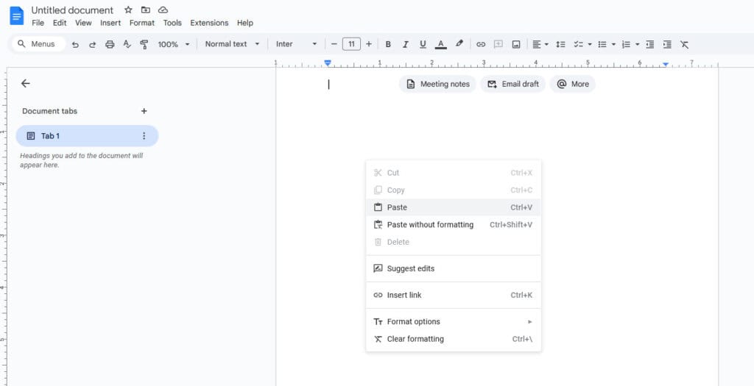Image resolution: width=754 pixels, height=386 pixels.
Task: Insert a bulleted list
Action: [x=602, y=44]
